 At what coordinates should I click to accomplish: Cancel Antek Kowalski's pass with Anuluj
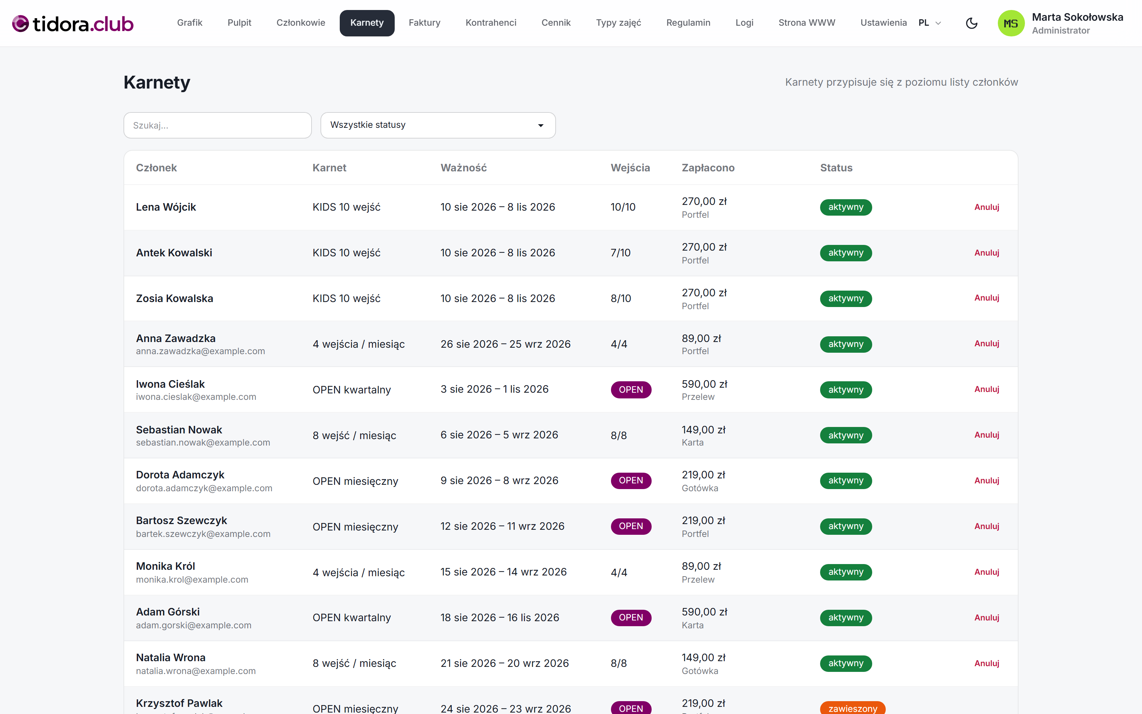point(986,253)
